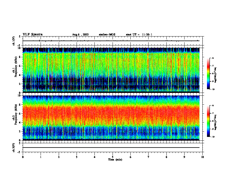
Task: Click the "4" tick on the time axis
Action: (x=95, y=157)
